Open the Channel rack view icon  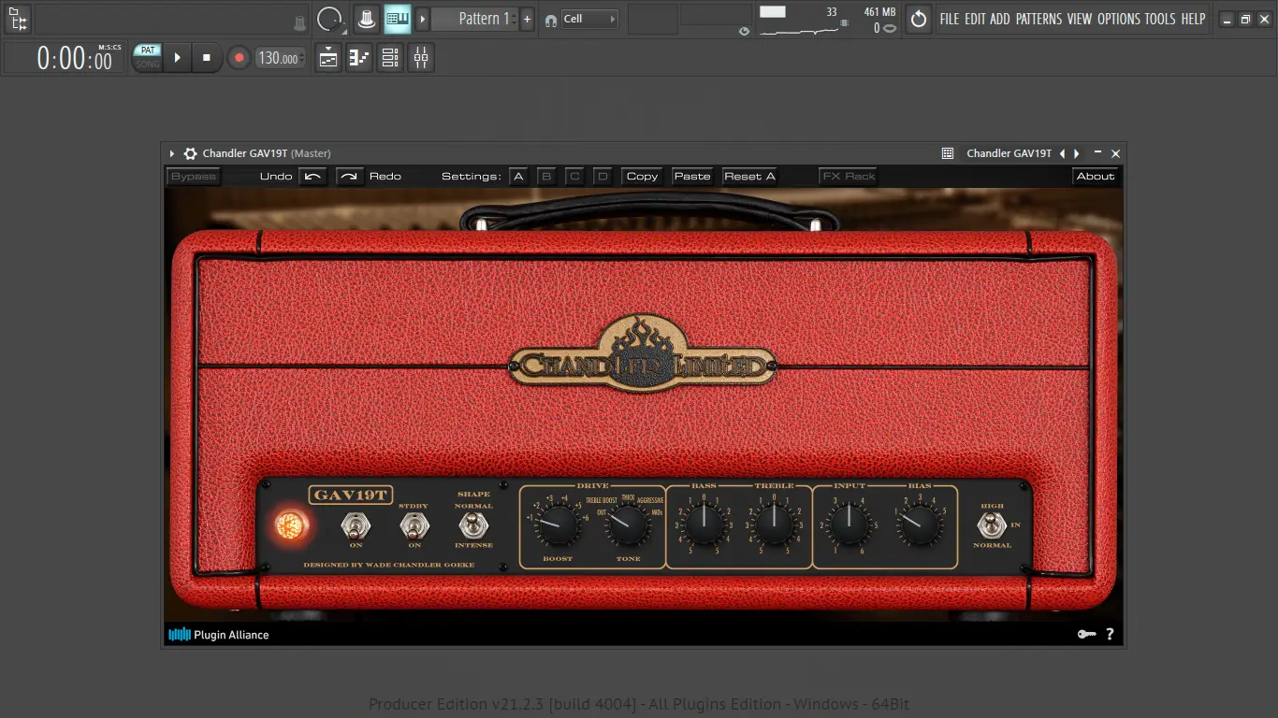[390, 58]
